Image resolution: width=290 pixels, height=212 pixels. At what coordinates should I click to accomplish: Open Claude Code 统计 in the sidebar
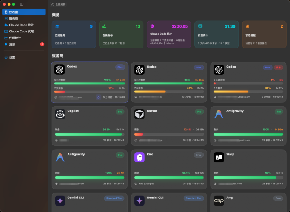(24, 25)
